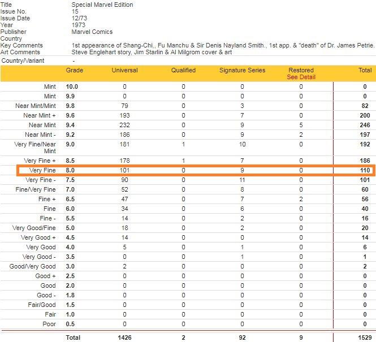The image size is (376, 342).
Task: Select the Very Fine/Near Mint grade label
Action: pyautogui.click(x=35, y=148)
